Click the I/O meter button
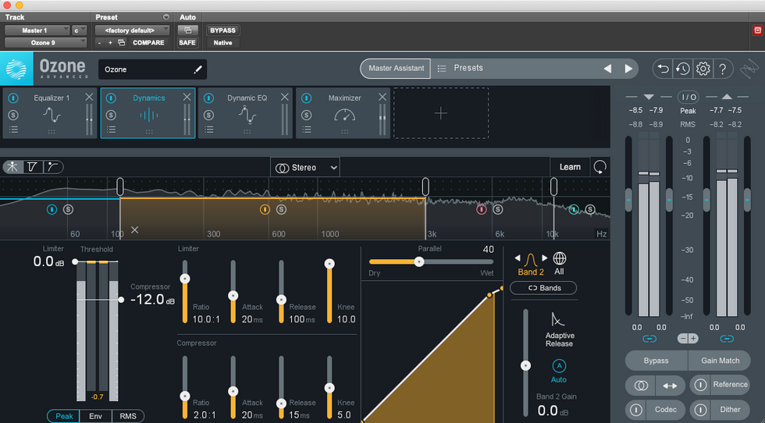This screenshot has height=423, width=765. click(688, 97)
